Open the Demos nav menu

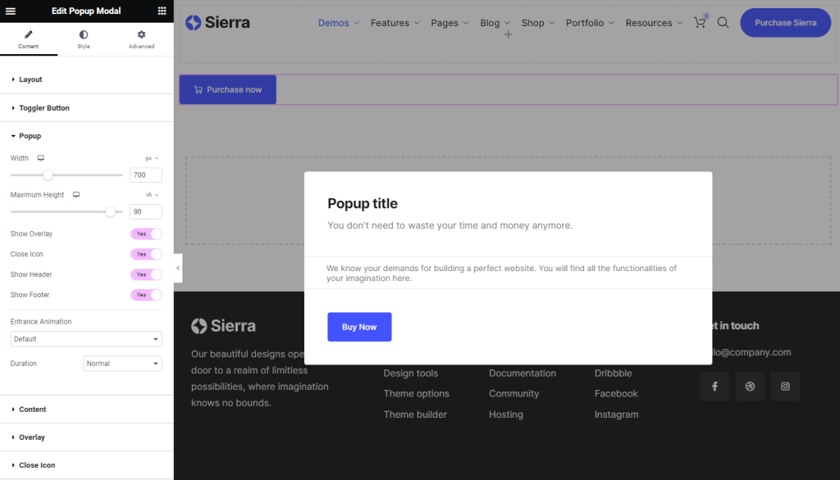tap(339, 23)
